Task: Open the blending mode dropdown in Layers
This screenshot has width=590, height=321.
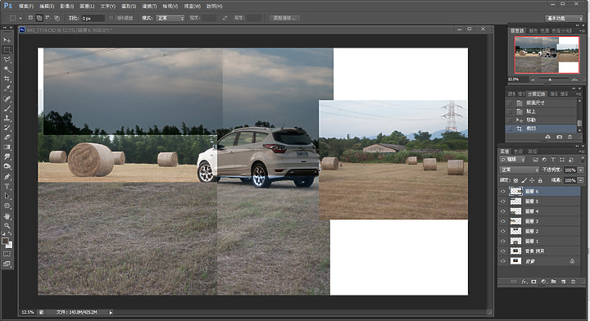Action: click(x=520, y=170)
